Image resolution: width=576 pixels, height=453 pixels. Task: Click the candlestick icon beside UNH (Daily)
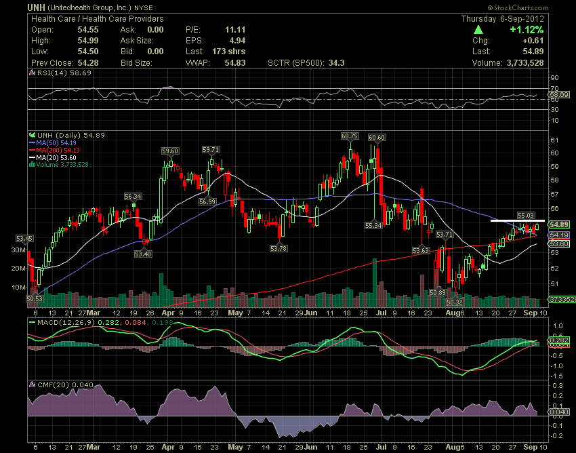pyautogui.click(x=33, y=136)
